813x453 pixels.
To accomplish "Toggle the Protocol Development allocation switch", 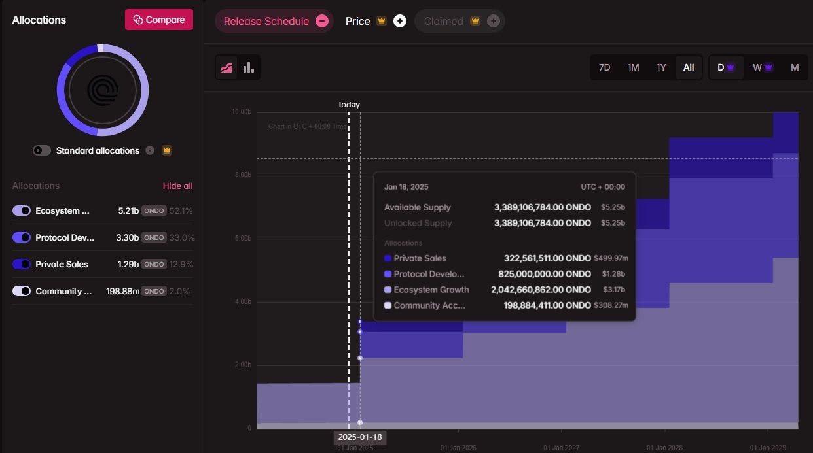I will tap(22, 237).
